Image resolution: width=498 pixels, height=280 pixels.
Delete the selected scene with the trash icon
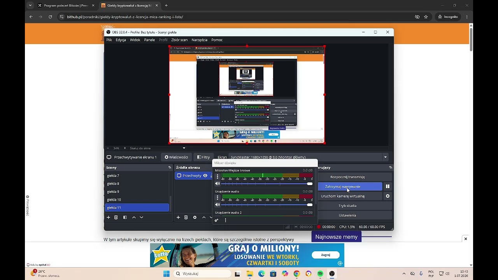(x=116, y=217)
